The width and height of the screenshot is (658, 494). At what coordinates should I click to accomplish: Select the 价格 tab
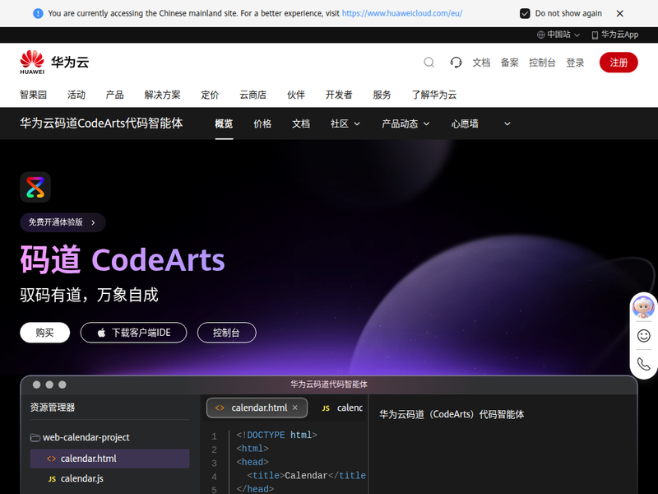[x=262, y=124]
